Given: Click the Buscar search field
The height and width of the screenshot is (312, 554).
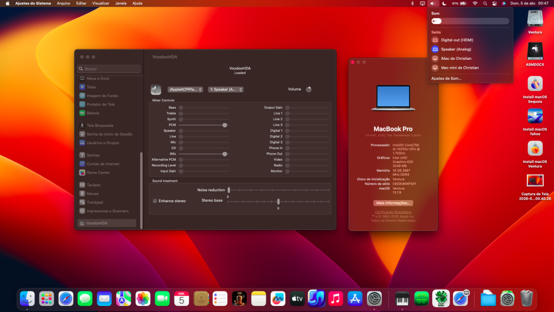Looking at the screenshot, I should coord(109,69).
